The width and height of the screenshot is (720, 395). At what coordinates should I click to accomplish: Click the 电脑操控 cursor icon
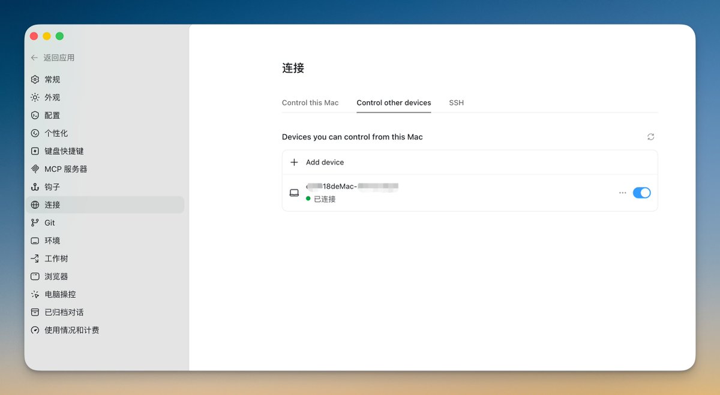pos(35,294)
